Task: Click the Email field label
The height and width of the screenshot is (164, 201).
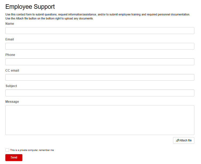Action: 10,39
